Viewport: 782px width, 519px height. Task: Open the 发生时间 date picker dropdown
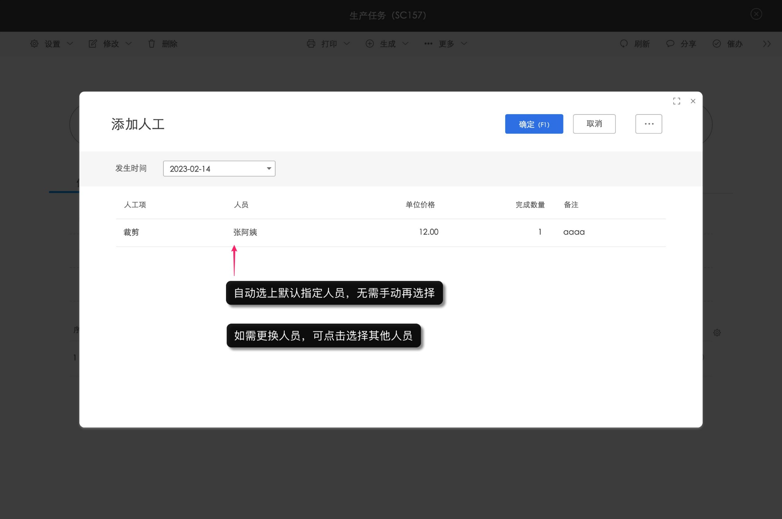(269, 168)
